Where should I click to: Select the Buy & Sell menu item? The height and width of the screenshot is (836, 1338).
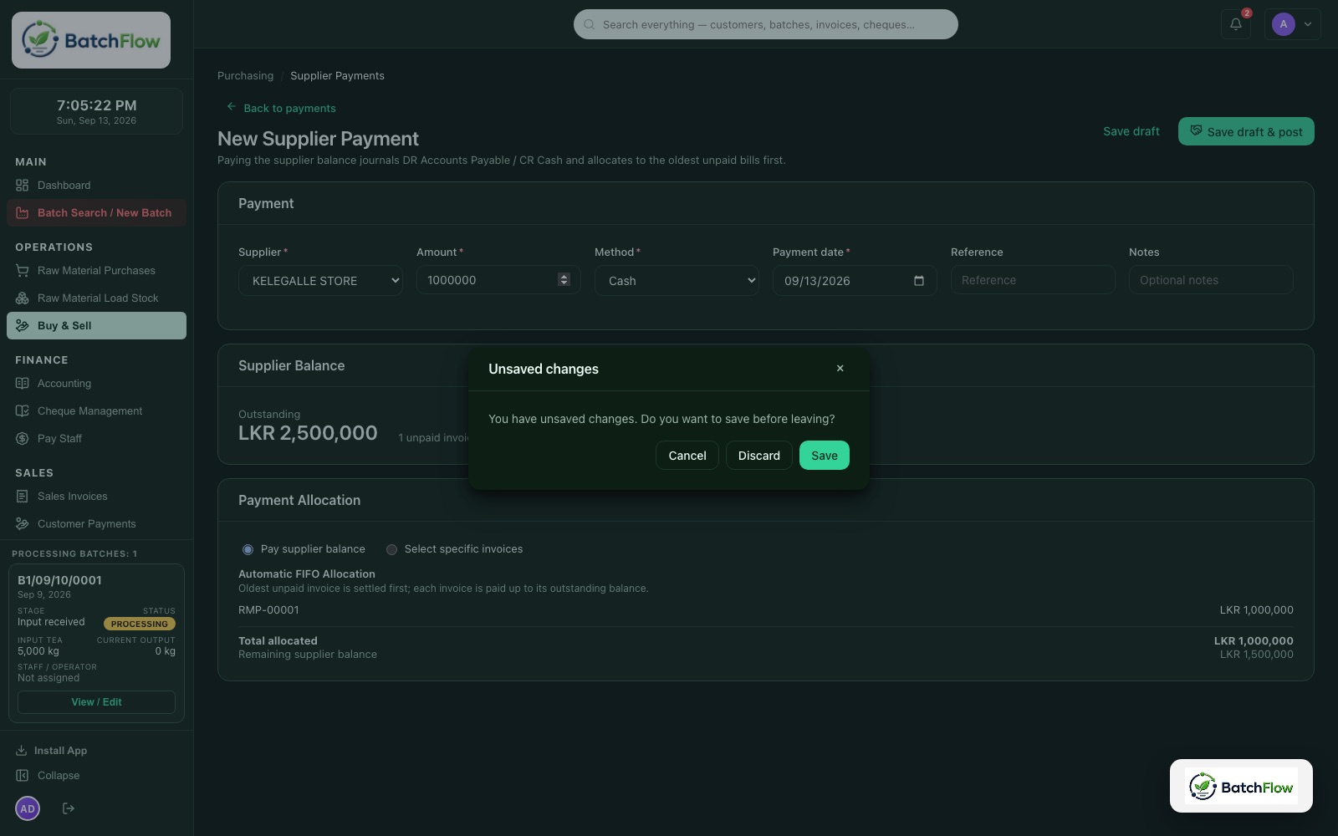96,325
